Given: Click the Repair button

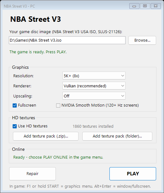Looking at the screenshot, I should 32,174.
